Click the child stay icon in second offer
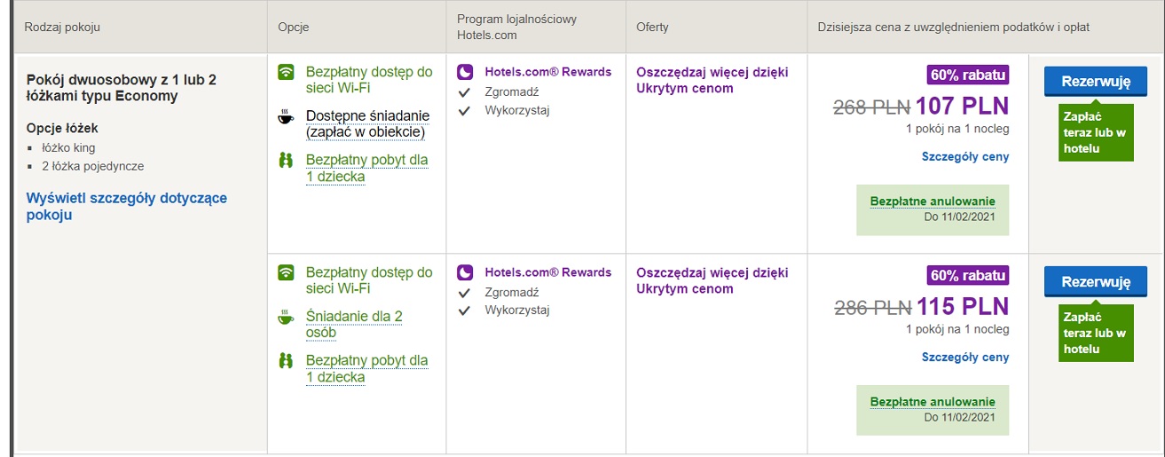Viewport: 1165px width, 457px height. [286, 361]
